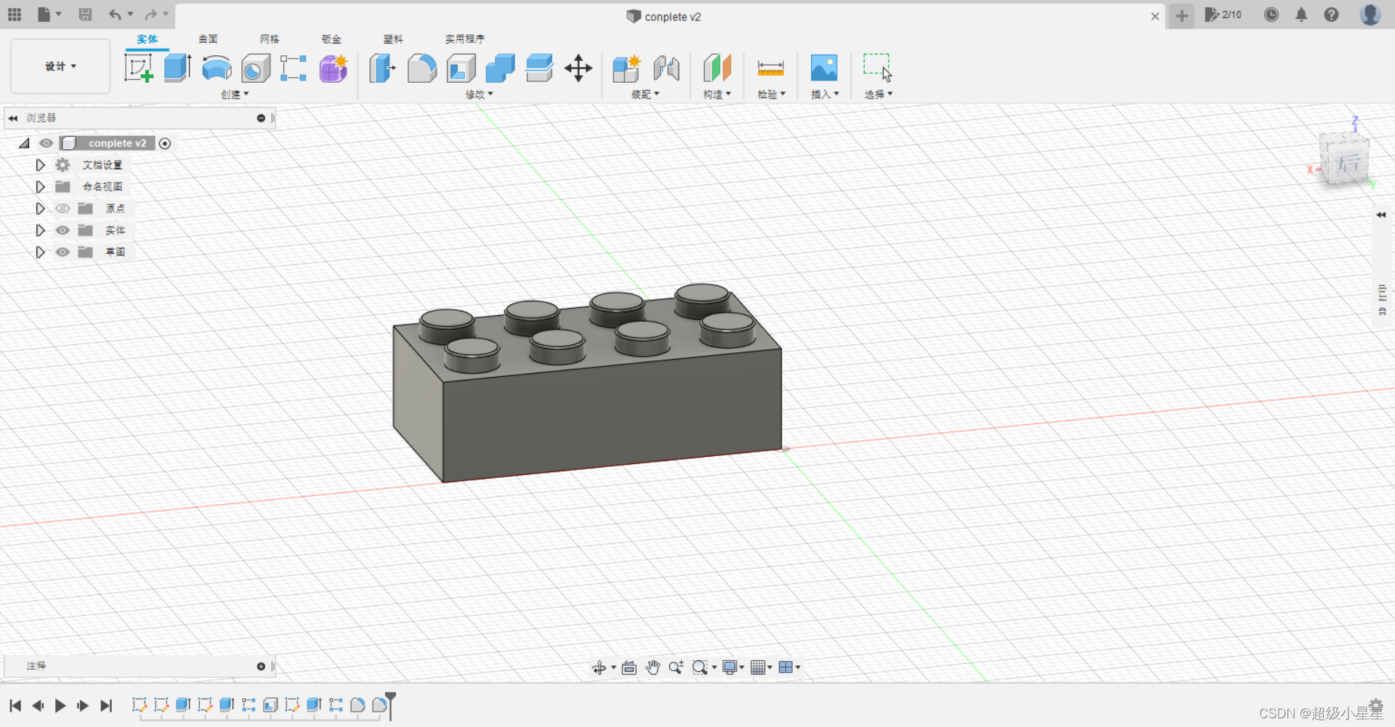1395x727 pixels.
Task: Expand the 文档设置 tree node
Action: click(41, 165)
